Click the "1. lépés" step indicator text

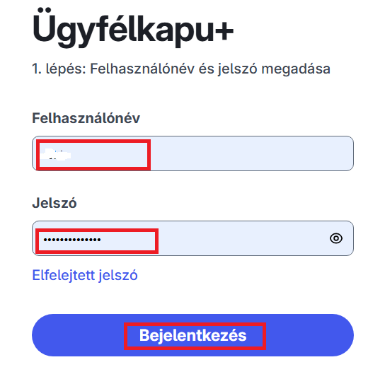[x=59, y=69]
